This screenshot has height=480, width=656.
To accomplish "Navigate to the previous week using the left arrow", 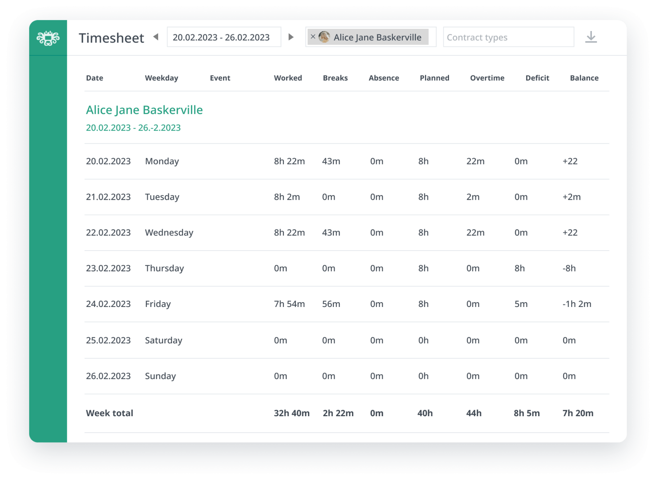I will coord(156,37).
